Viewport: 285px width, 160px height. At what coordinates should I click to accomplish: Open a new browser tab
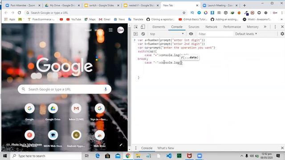pos(244,5)
